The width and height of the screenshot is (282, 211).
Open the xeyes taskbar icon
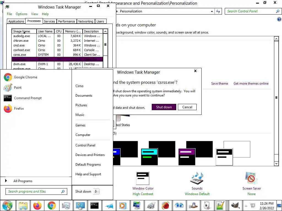179,206
